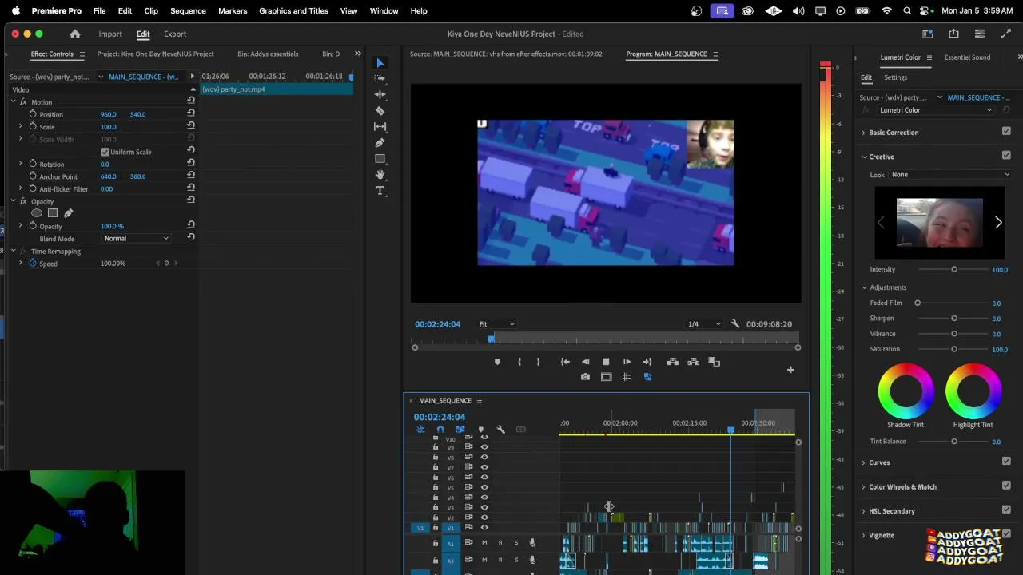Create 4-point polygon mask under Opacity
The image size is (1023, 575).
click(x=53, y=213)
